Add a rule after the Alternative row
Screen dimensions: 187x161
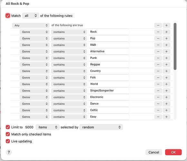(x=166, y=52)
